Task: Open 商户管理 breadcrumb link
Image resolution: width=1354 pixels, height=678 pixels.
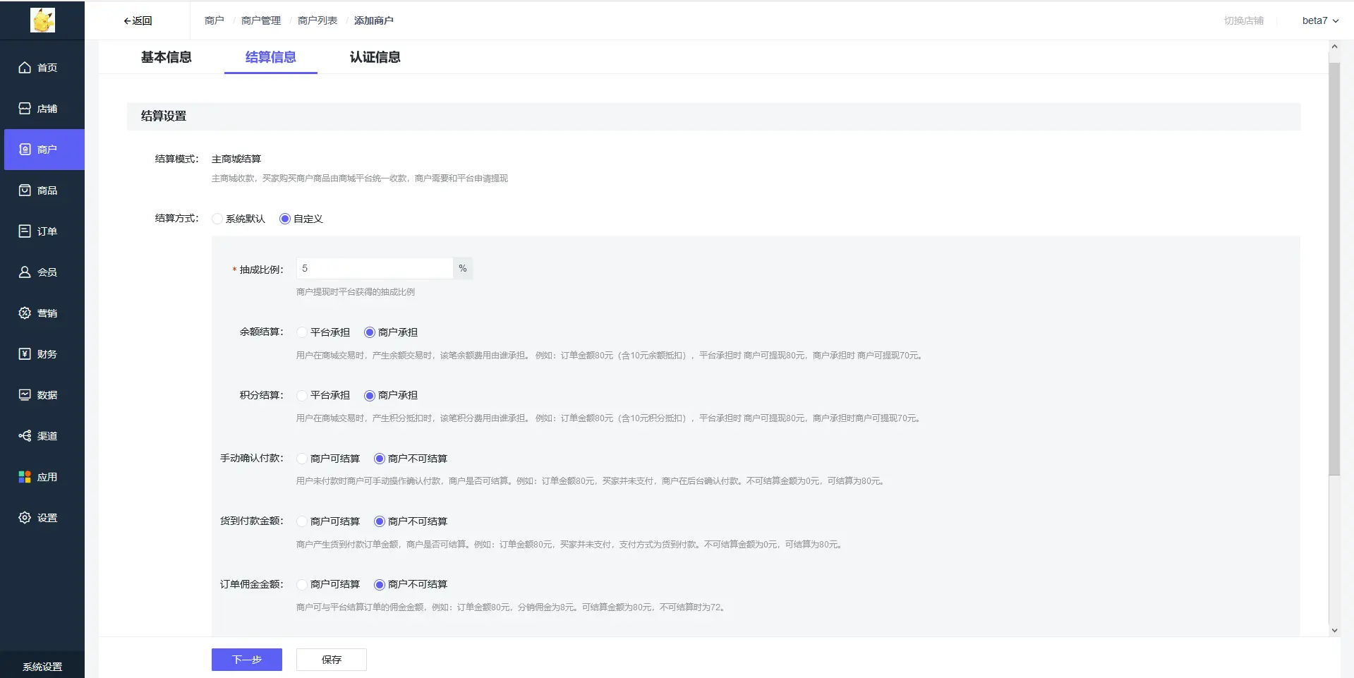Action: [x=261, y=20]
